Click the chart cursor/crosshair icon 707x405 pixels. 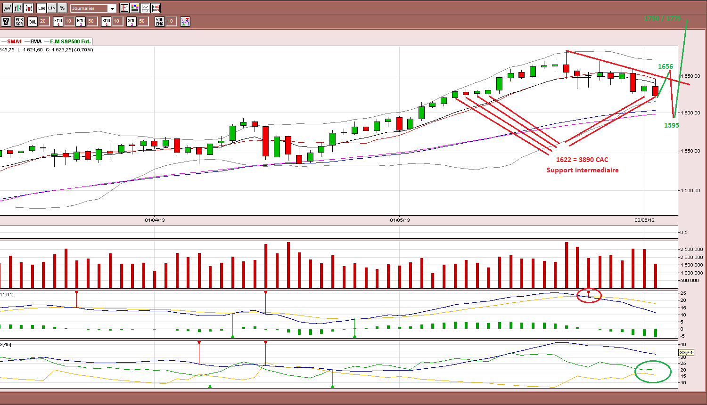pos(124,8)
